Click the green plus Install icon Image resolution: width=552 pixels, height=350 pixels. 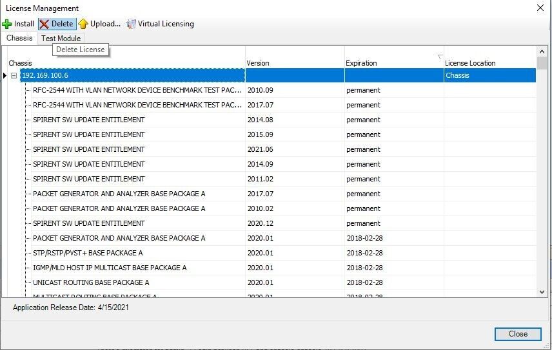coord(7,24)
